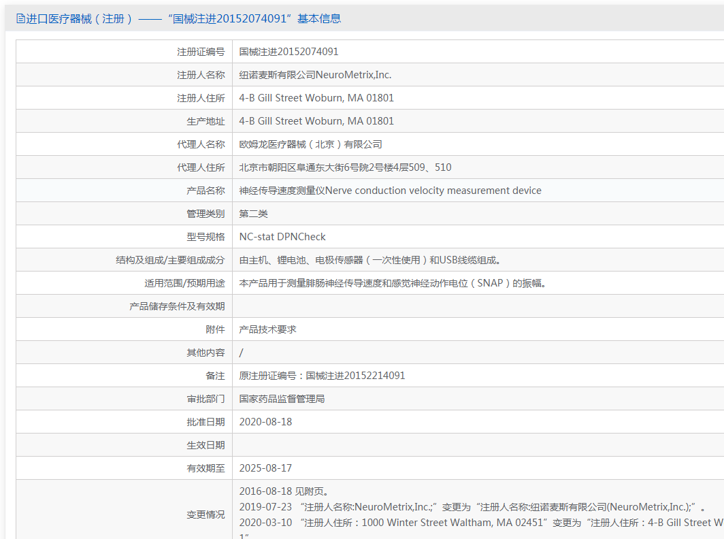The image size is (724, 539).
Task: Click the remark 原注册证编号：国械注进20152214091
Action: click(322, 376)
